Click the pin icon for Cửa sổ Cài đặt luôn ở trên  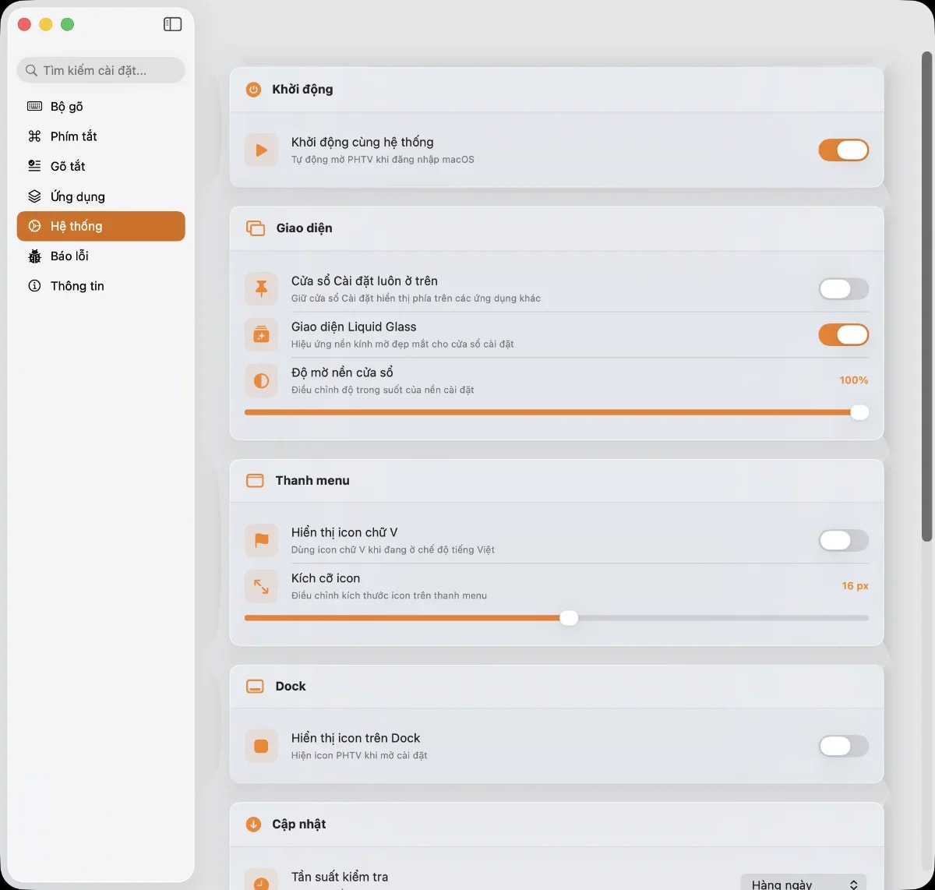(x=261, y=289)
